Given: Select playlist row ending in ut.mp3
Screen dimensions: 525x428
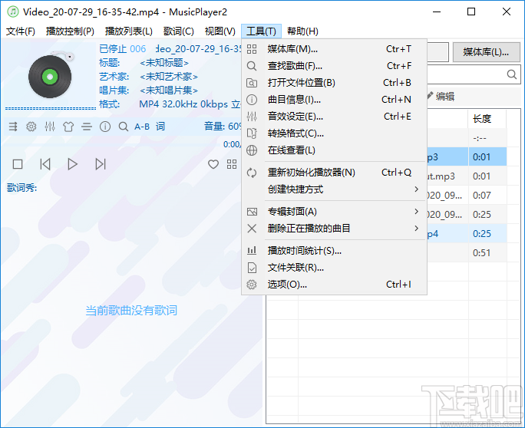Looking at the screenshot, I should point(467,176).
